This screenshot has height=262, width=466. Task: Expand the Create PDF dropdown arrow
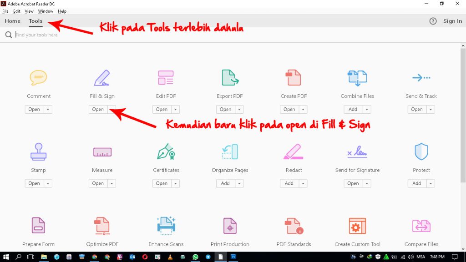coord(303,109)
